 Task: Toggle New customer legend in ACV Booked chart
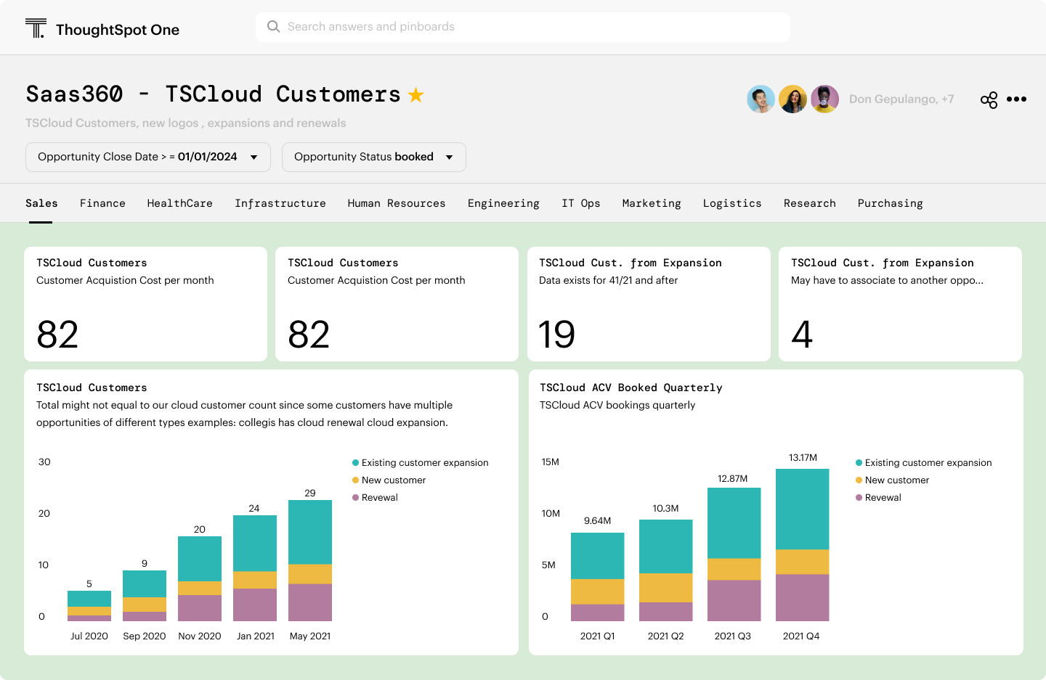point(892,480)
